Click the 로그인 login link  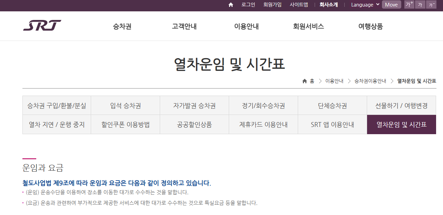(248, 4)
